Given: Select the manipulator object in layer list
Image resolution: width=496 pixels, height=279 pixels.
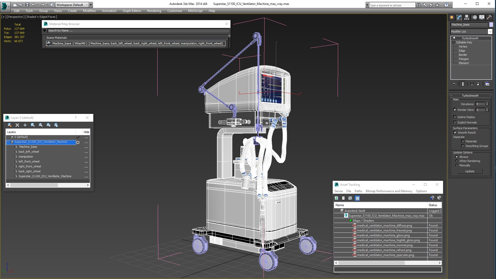Looking at the screenshot, I should click(x=26, y=157).
